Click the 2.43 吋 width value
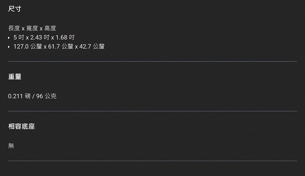The image size is (305, 176). click(x=40, y=37)
